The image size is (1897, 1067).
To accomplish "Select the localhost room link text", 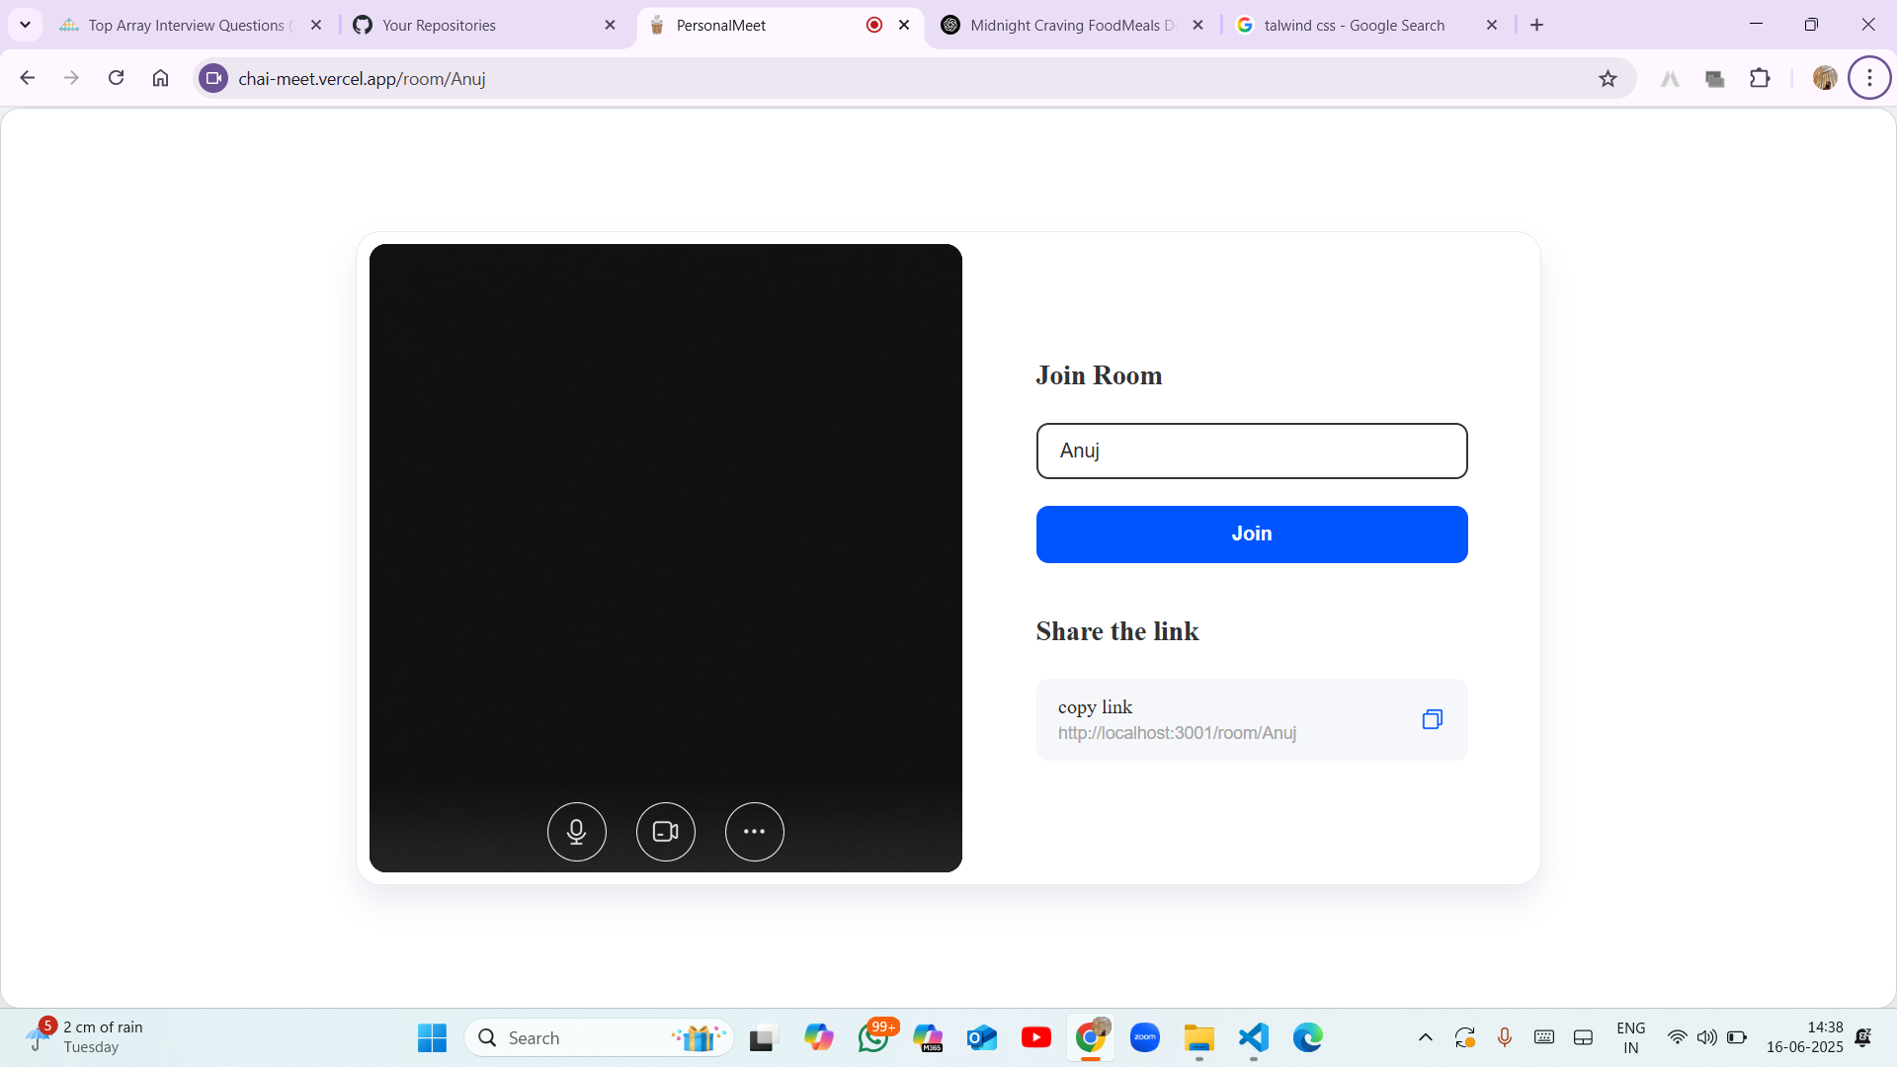I will (x=1177, y=733).
